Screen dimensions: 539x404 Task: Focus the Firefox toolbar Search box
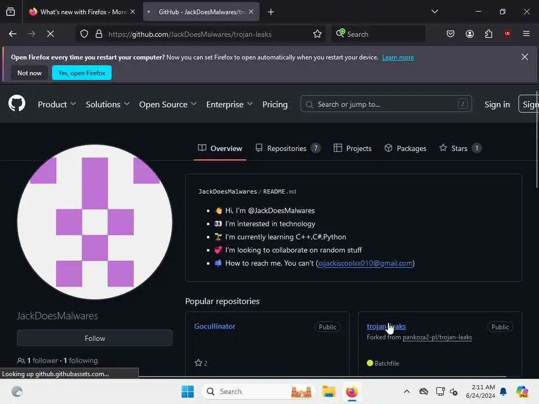tap(378, 34)
